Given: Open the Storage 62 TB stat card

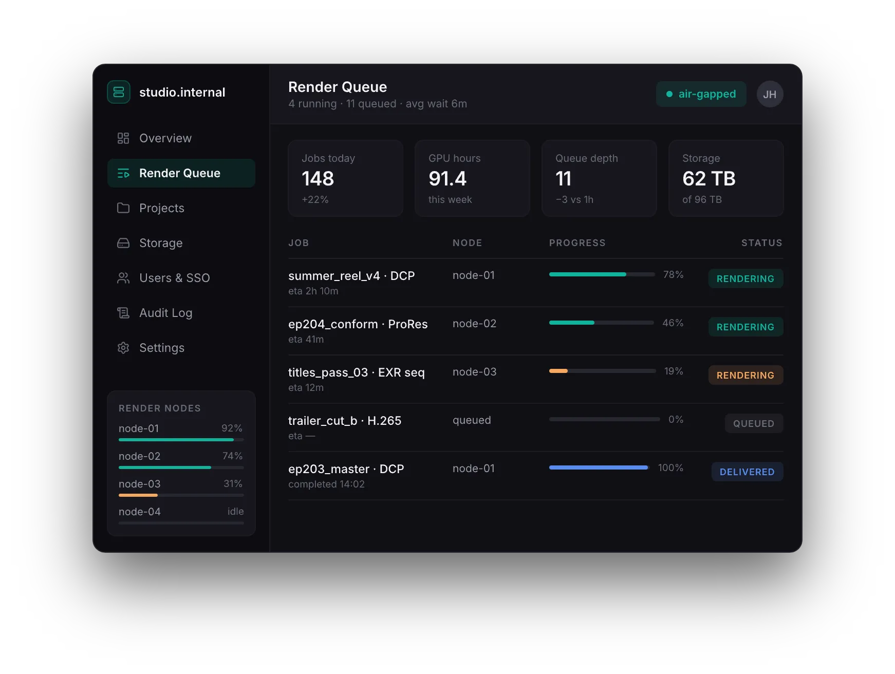Looking at the screenshot, I should pos(726,178).
